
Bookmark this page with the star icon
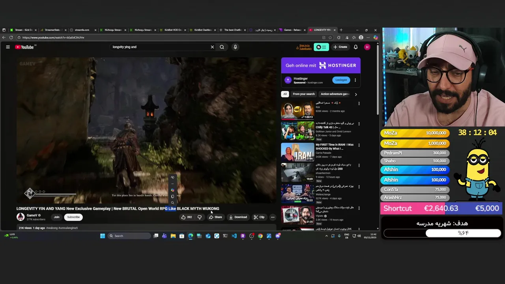331,37
